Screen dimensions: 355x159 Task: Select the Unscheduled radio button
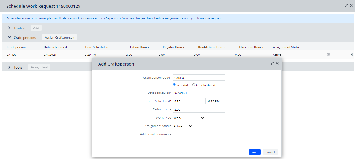point(194,85)
